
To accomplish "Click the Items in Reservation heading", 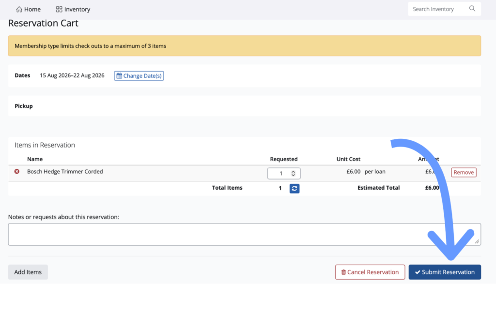I will point(45,145).
